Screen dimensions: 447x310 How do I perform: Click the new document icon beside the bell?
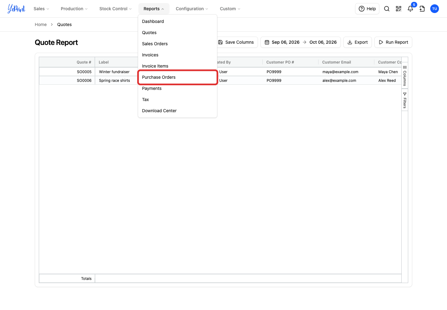pyautogui.click(x=422, y=9)
